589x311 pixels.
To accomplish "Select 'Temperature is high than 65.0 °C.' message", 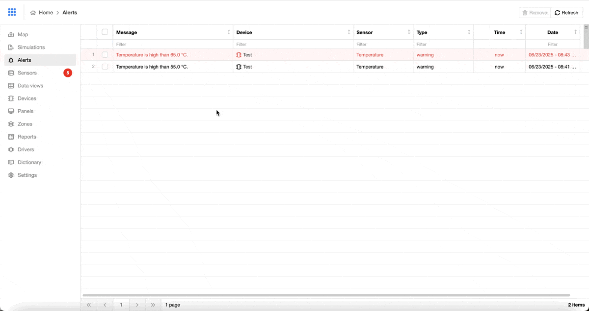I will (x=152, y=55).
